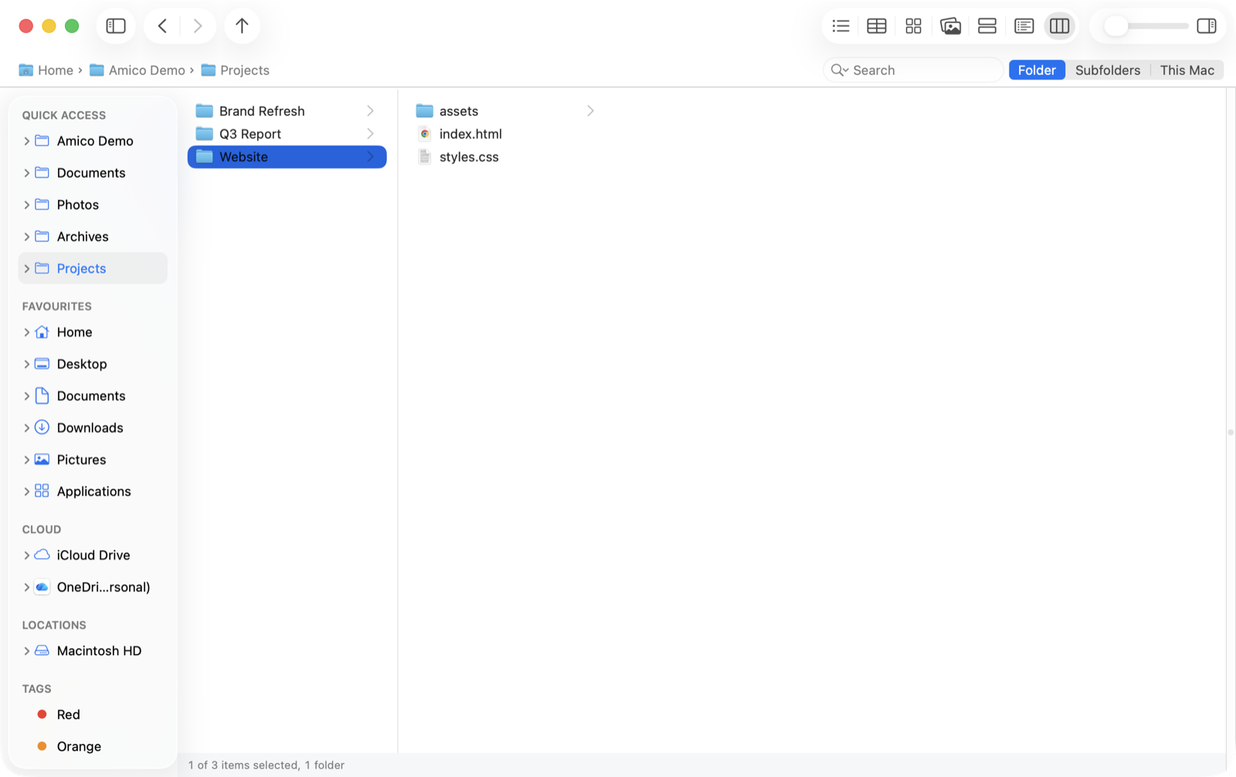This screenshot has height=777, width=1236.
Task: Expand Desktop in Favourites
Action: [27, 364]
